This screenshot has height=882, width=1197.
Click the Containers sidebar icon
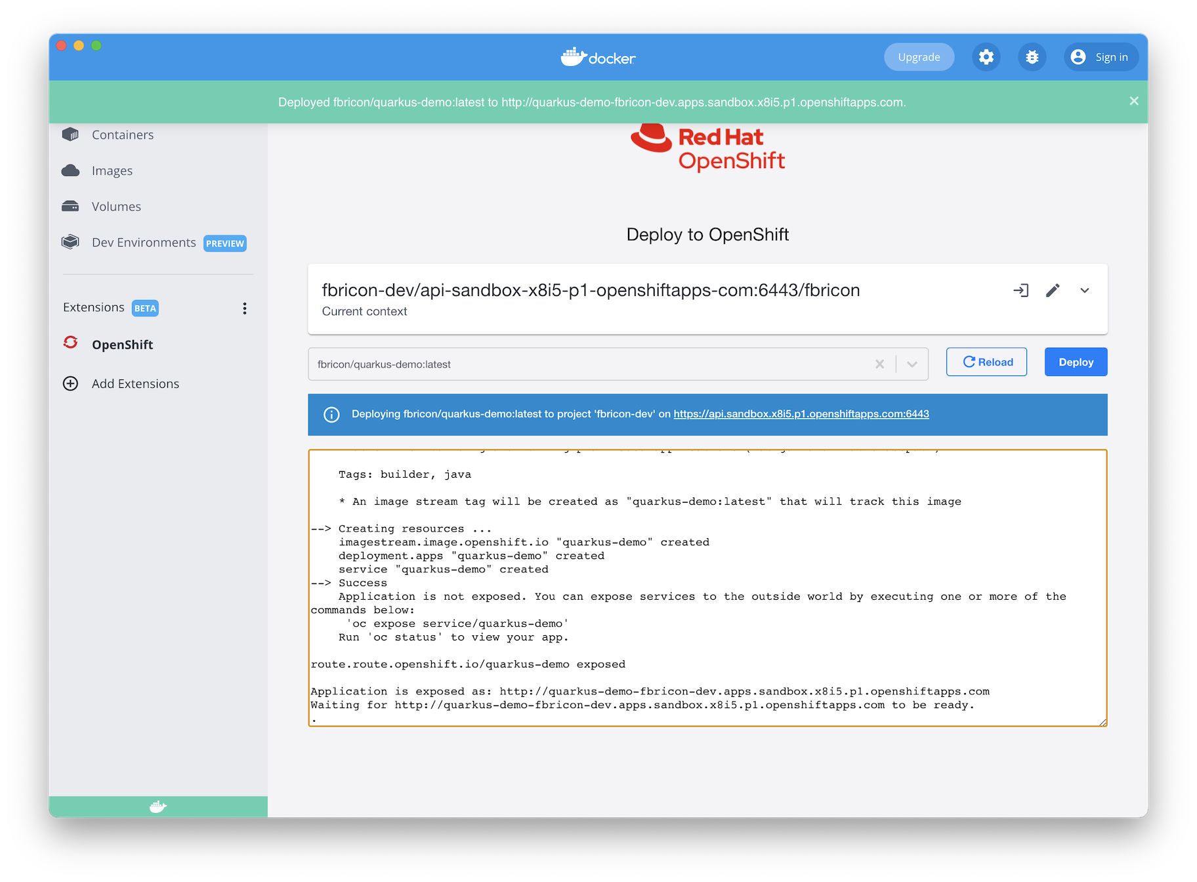(x=70, y=135)
